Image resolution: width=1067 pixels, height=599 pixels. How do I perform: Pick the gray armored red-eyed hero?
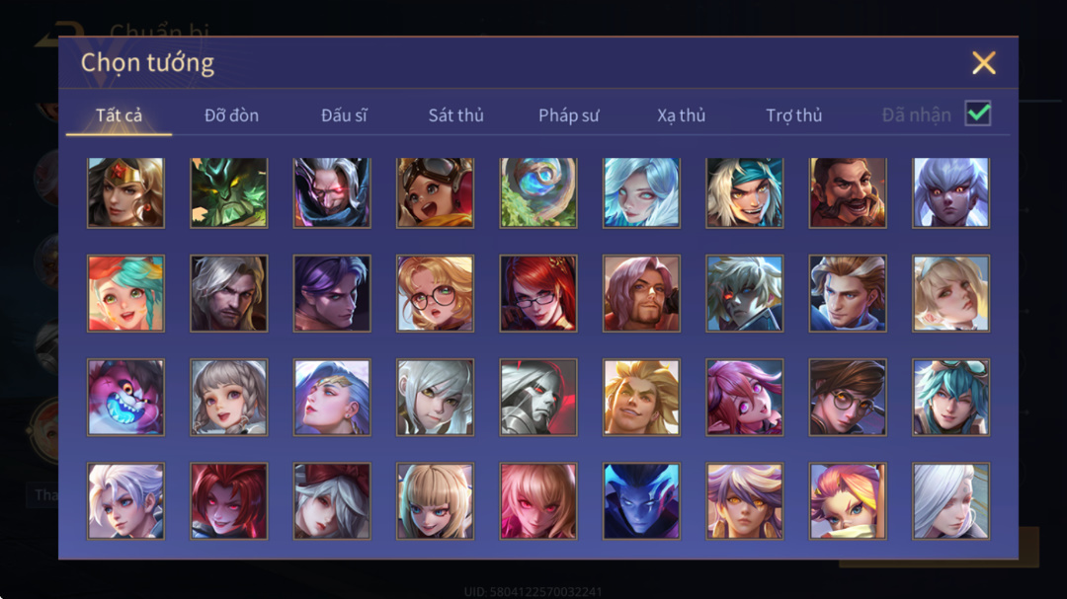[x=538, y=397]
